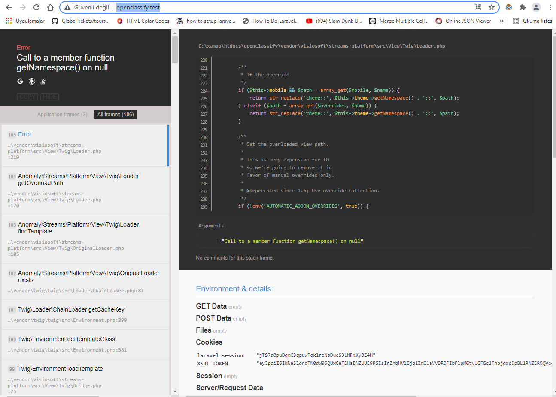Open the Online JSON Viewer bookmark
556x397 pixels.
click(x=463, y=20)
